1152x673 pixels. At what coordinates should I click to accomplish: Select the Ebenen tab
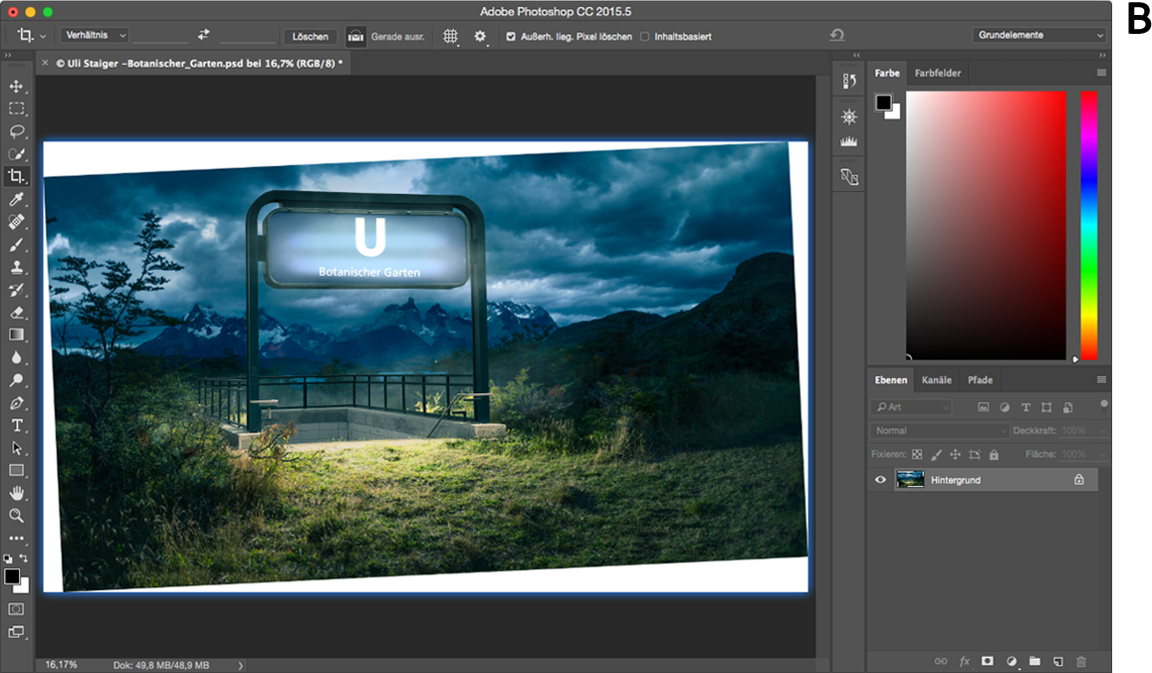tap(890, 380)
